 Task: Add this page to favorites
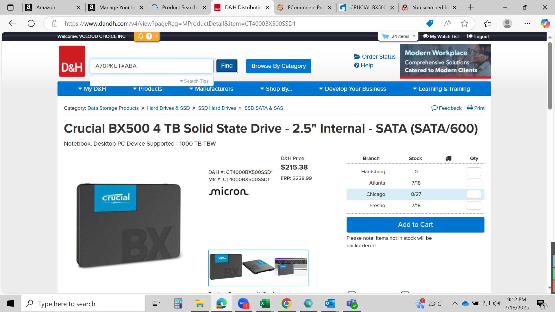pos(465,23)
